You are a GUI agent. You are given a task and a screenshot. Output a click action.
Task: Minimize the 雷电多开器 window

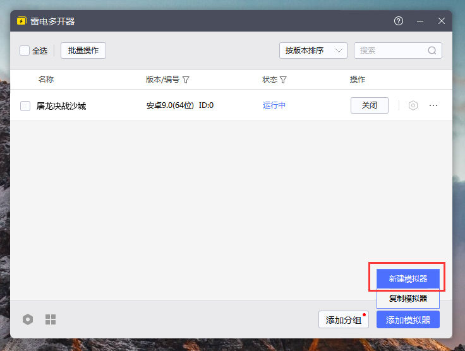click(x=420, y=21)
